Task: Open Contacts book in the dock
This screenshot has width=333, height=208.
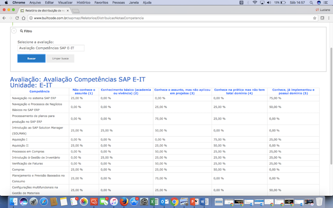Action: (54, 201)
